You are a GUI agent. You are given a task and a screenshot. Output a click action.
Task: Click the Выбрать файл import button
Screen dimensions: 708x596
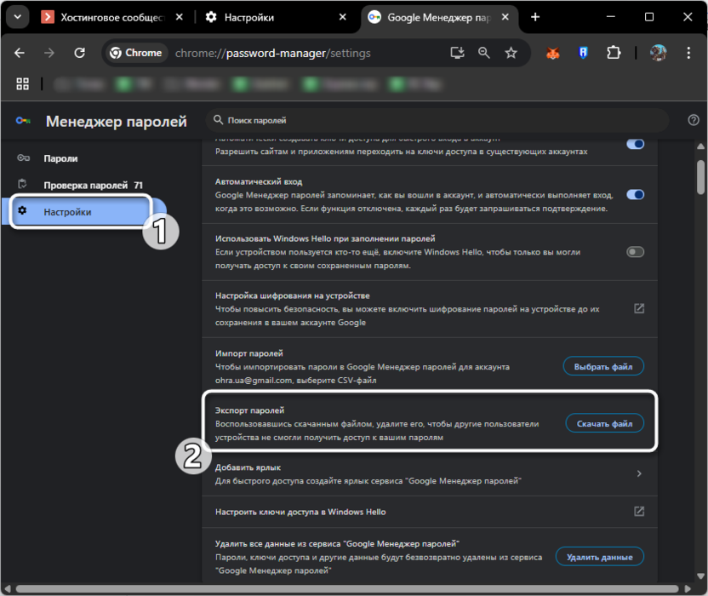(603, 366)
